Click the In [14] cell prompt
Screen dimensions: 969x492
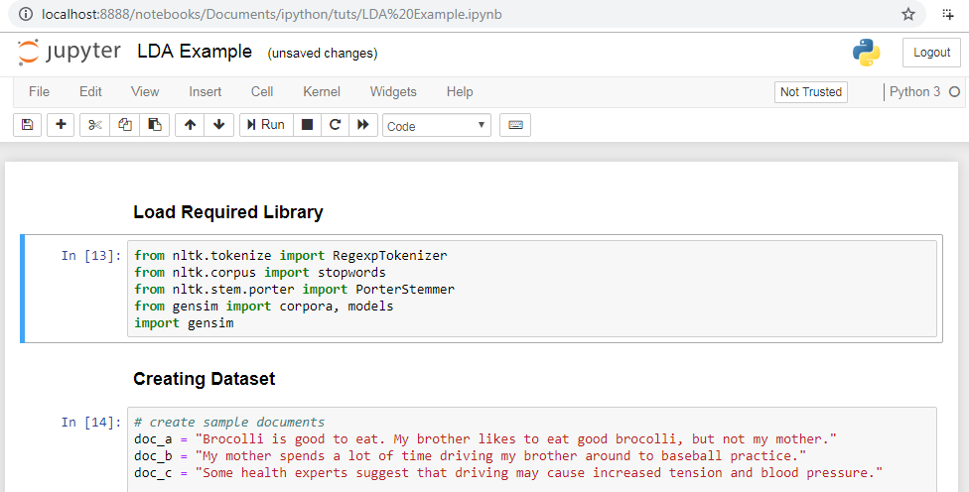coord(91,423)
